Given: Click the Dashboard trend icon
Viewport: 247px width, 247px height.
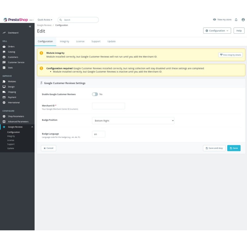Looking at the screenshot, I should 4,33.
